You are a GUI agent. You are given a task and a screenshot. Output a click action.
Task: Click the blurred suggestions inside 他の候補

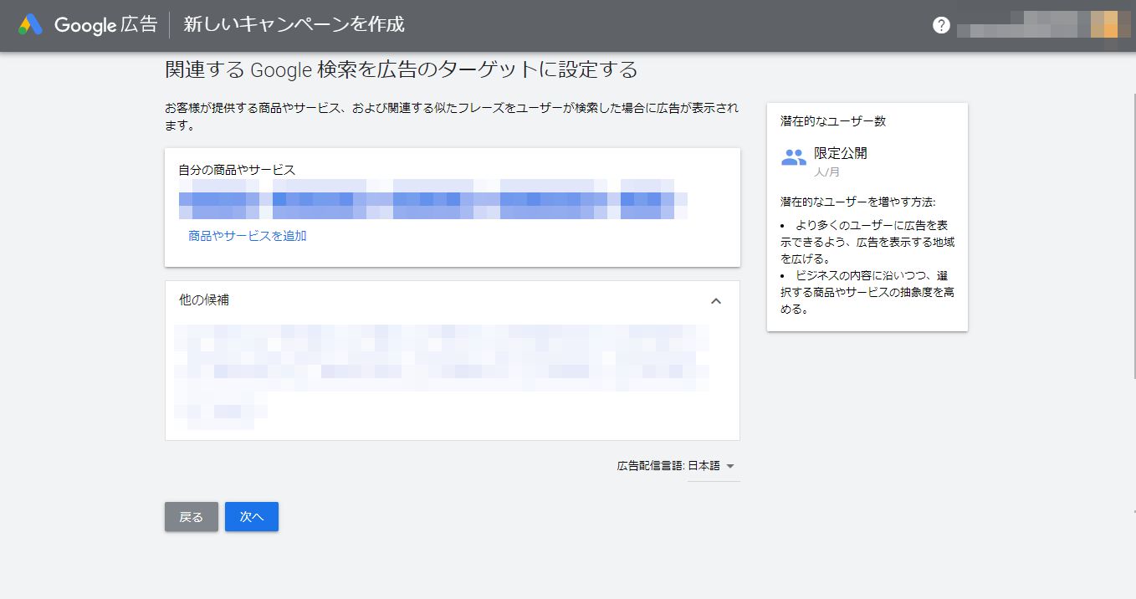coord(441,368)
